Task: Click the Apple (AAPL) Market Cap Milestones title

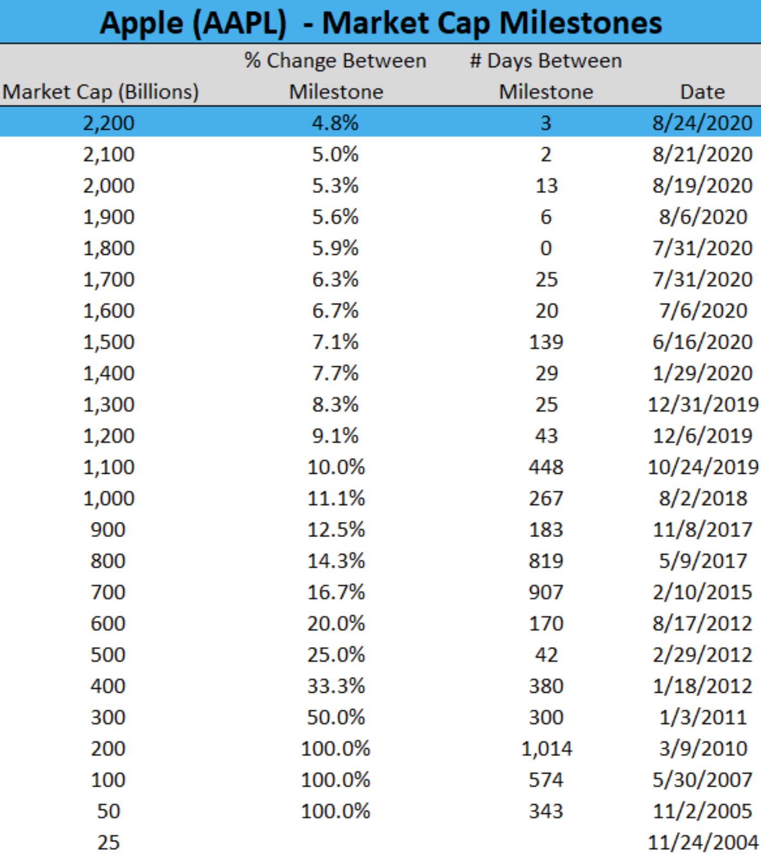Action: click(x=381, y=24)
